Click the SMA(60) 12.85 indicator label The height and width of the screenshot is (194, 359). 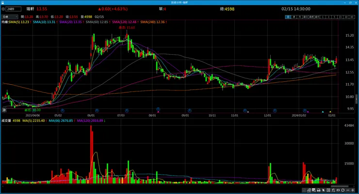click(98, 22)
